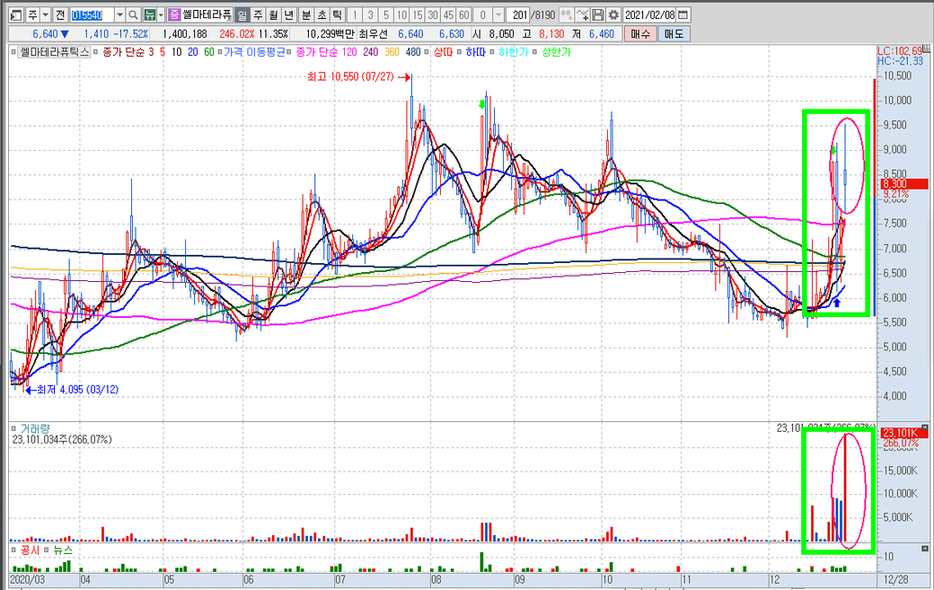
Task: Toggle the 뉴스 indicator marker
Action: [47, 549]
